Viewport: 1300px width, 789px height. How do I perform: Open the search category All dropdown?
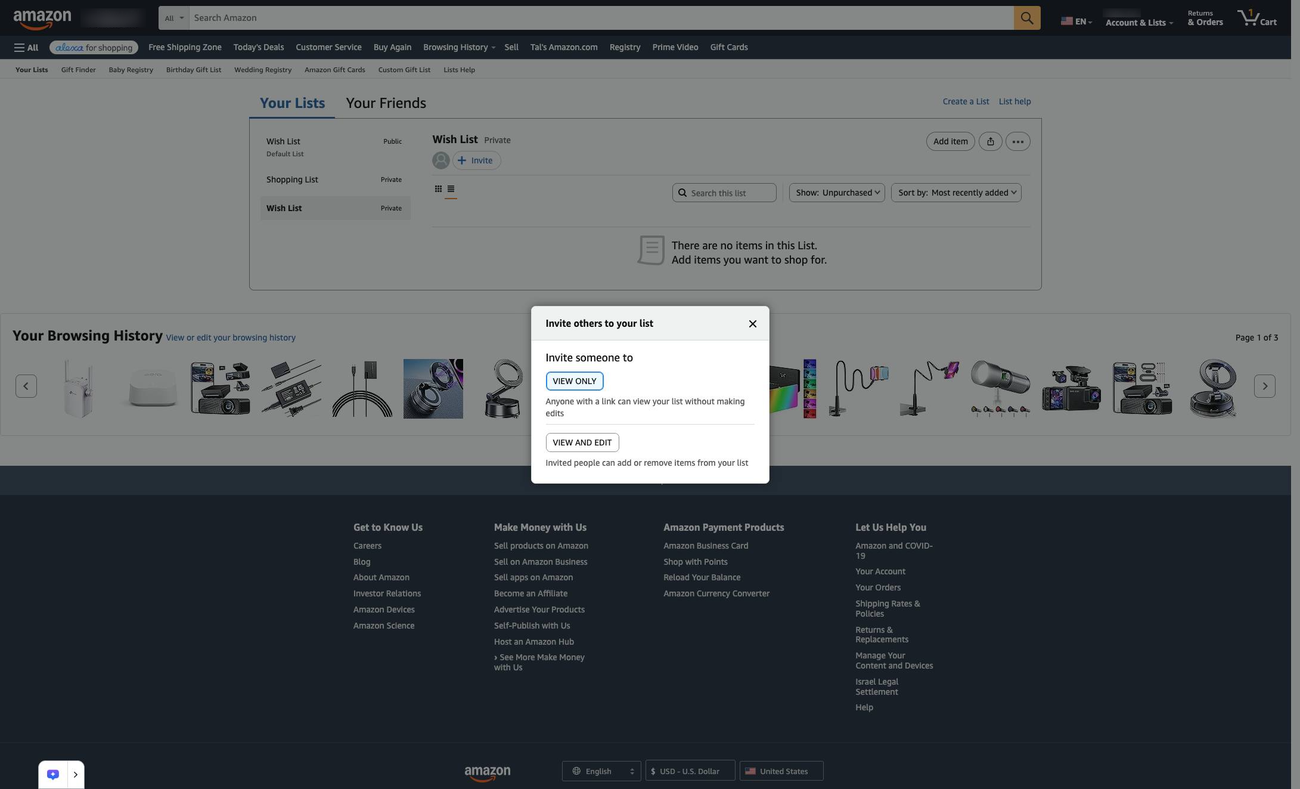[x=174, y=18]
